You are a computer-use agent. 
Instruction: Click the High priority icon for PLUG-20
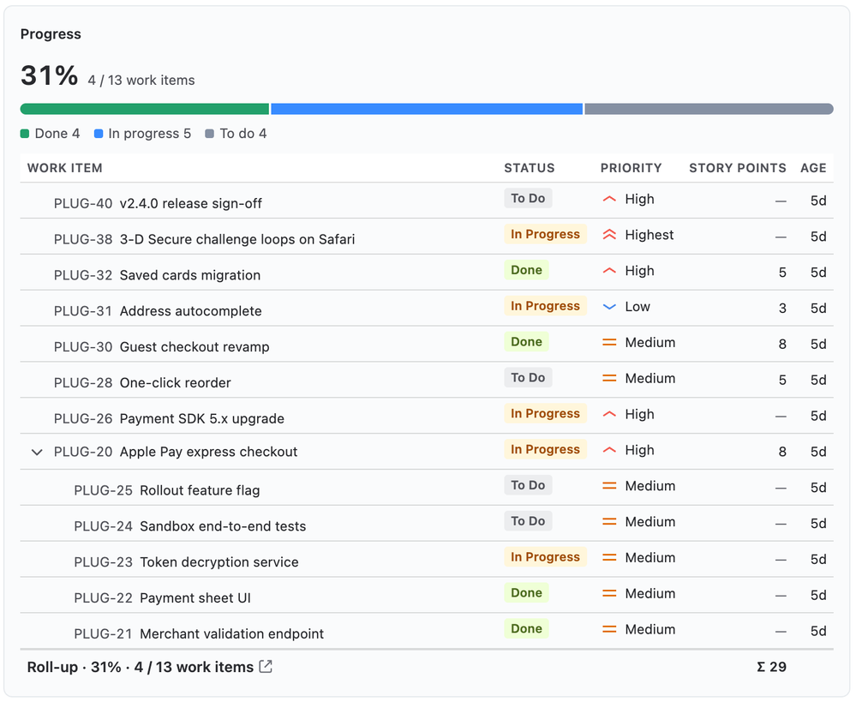click(x=609, y=450)
